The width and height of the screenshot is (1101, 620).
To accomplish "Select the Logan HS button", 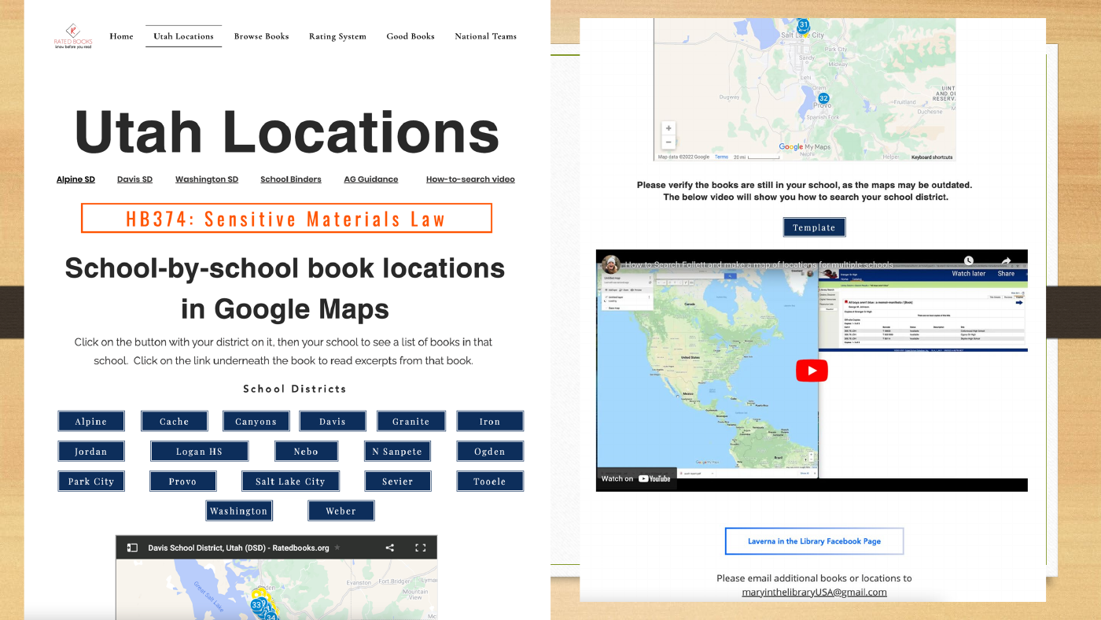I will coord(200,451).
